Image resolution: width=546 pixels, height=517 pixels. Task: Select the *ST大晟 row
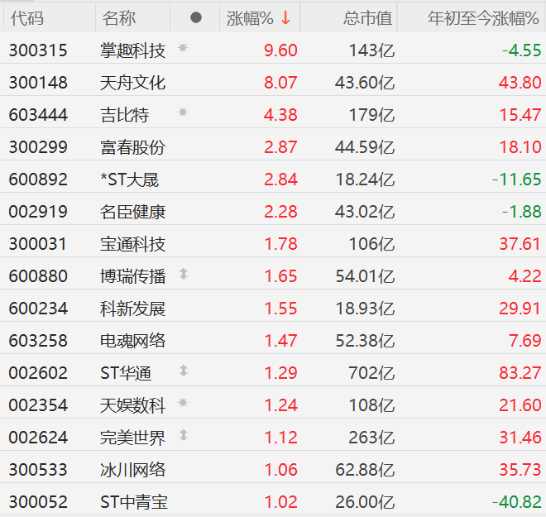pyautogui.click(x=273, y=180)
